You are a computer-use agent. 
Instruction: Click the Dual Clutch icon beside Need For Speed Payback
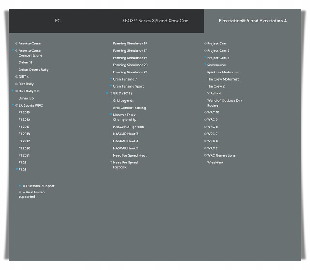pyautogui.click(x=111, y=163)
